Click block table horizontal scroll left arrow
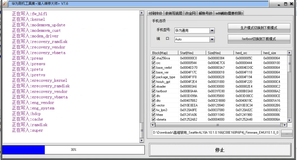This screenshot has height=160, width=297. pos(153,125)
